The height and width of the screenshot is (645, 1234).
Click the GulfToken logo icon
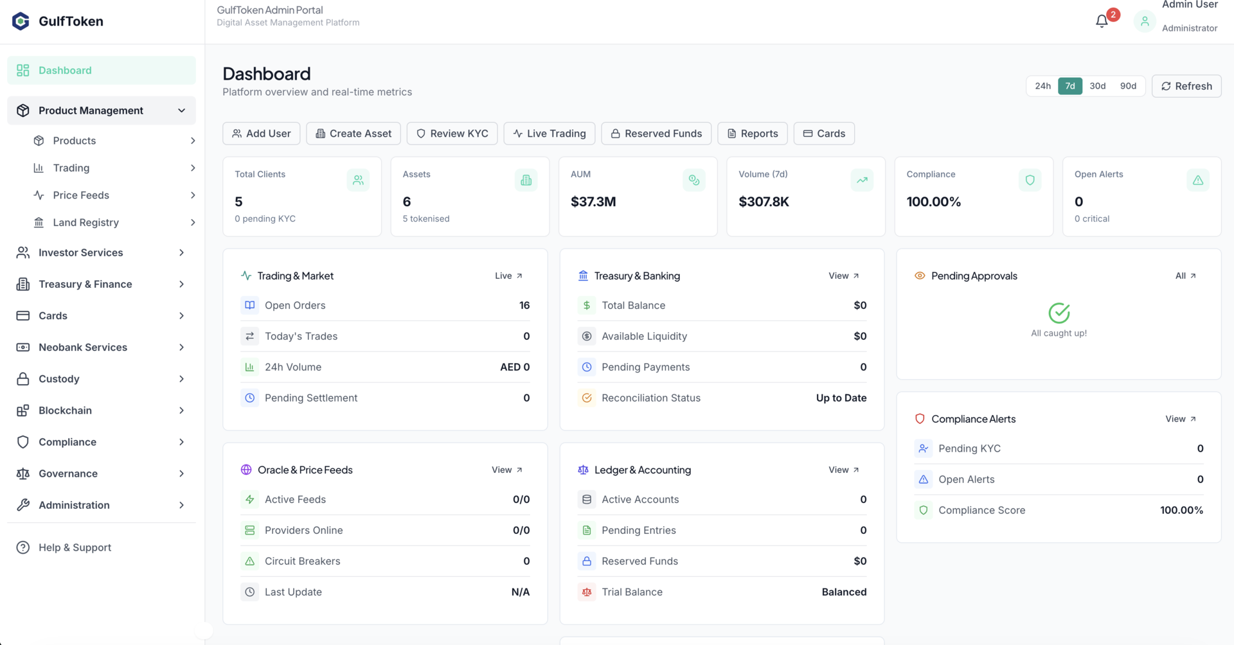(20, 21)
